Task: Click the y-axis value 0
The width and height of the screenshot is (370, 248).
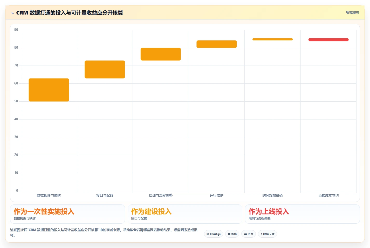Action: [17, 191]
